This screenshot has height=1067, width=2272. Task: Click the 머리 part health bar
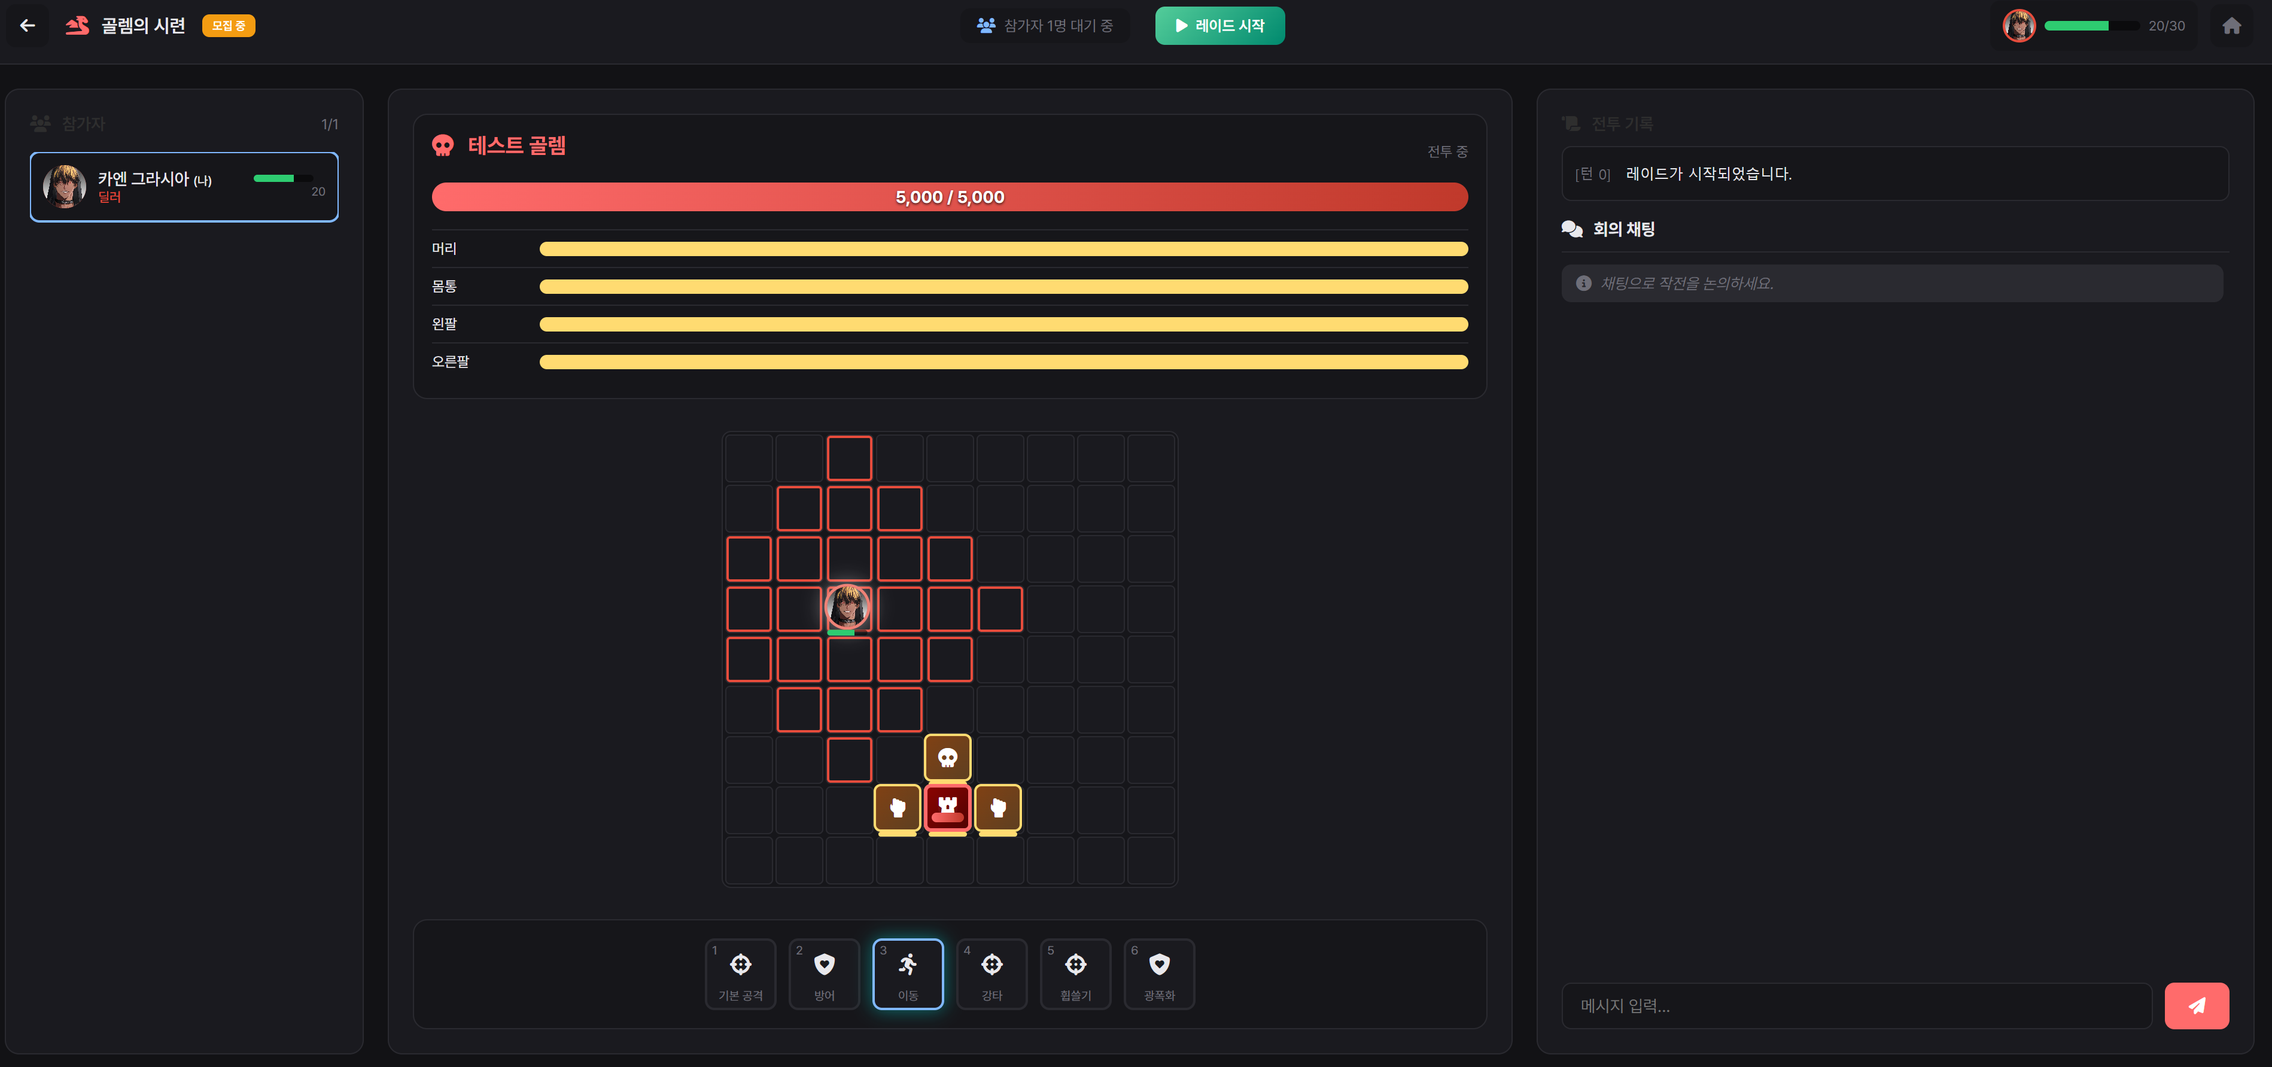pyautogui.click(x=1003, y=249)
